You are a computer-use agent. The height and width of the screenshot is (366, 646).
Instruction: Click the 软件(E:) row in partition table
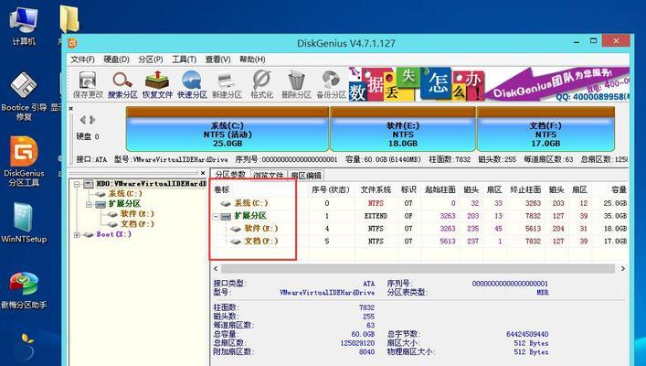(419, 229)
